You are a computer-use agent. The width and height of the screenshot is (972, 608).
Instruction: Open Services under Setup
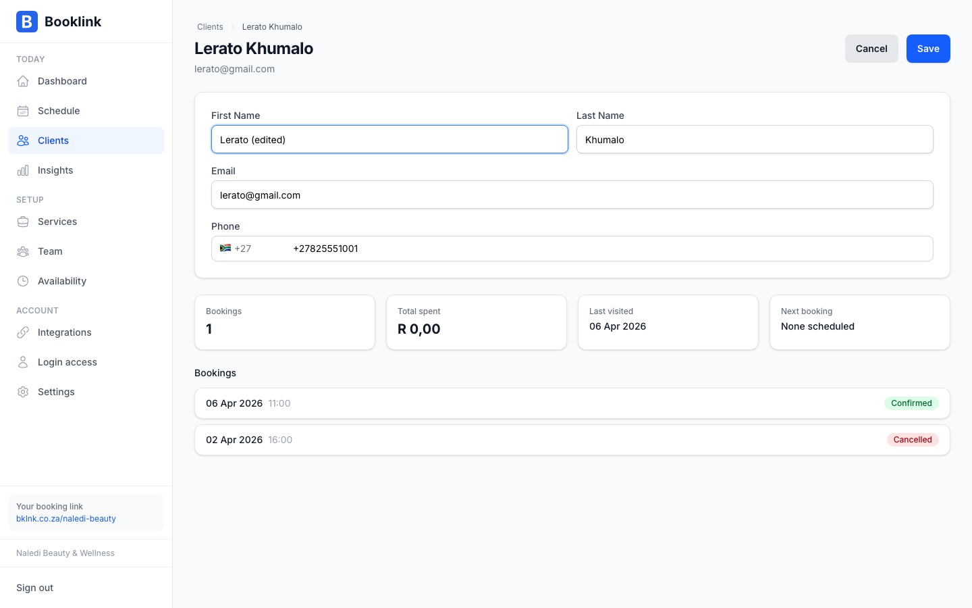pyautogui.click(x=86, y=222)
